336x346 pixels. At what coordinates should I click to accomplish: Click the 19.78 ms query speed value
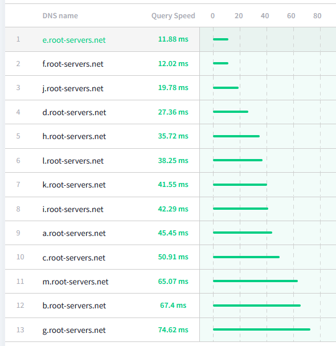tap(173, 88)
